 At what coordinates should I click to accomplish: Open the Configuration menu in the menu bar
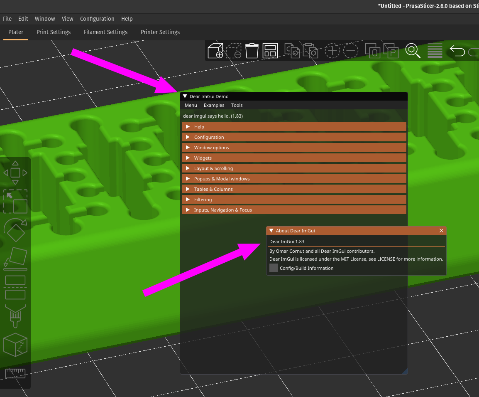[x=97, y=19]
